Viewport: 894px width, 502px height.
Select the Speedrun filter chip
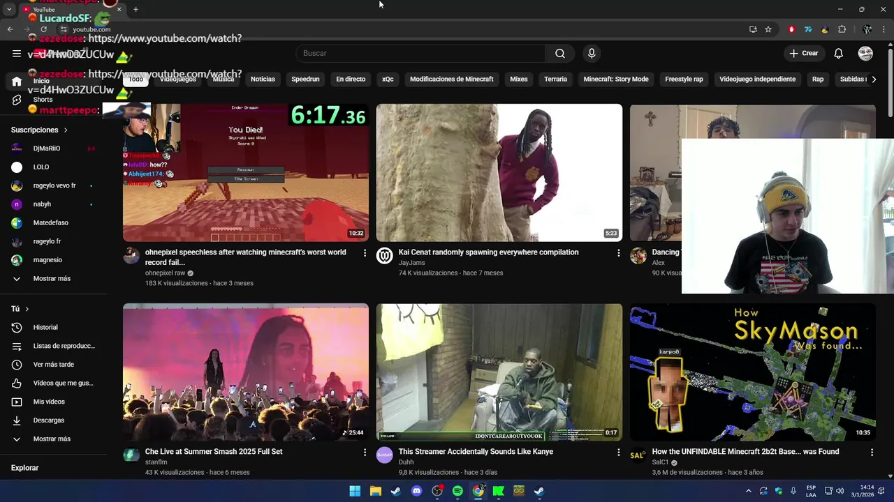pos(305,79)
